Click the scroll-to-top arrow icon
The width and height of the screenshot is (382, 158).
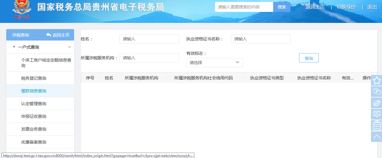[x=376, y=137]
